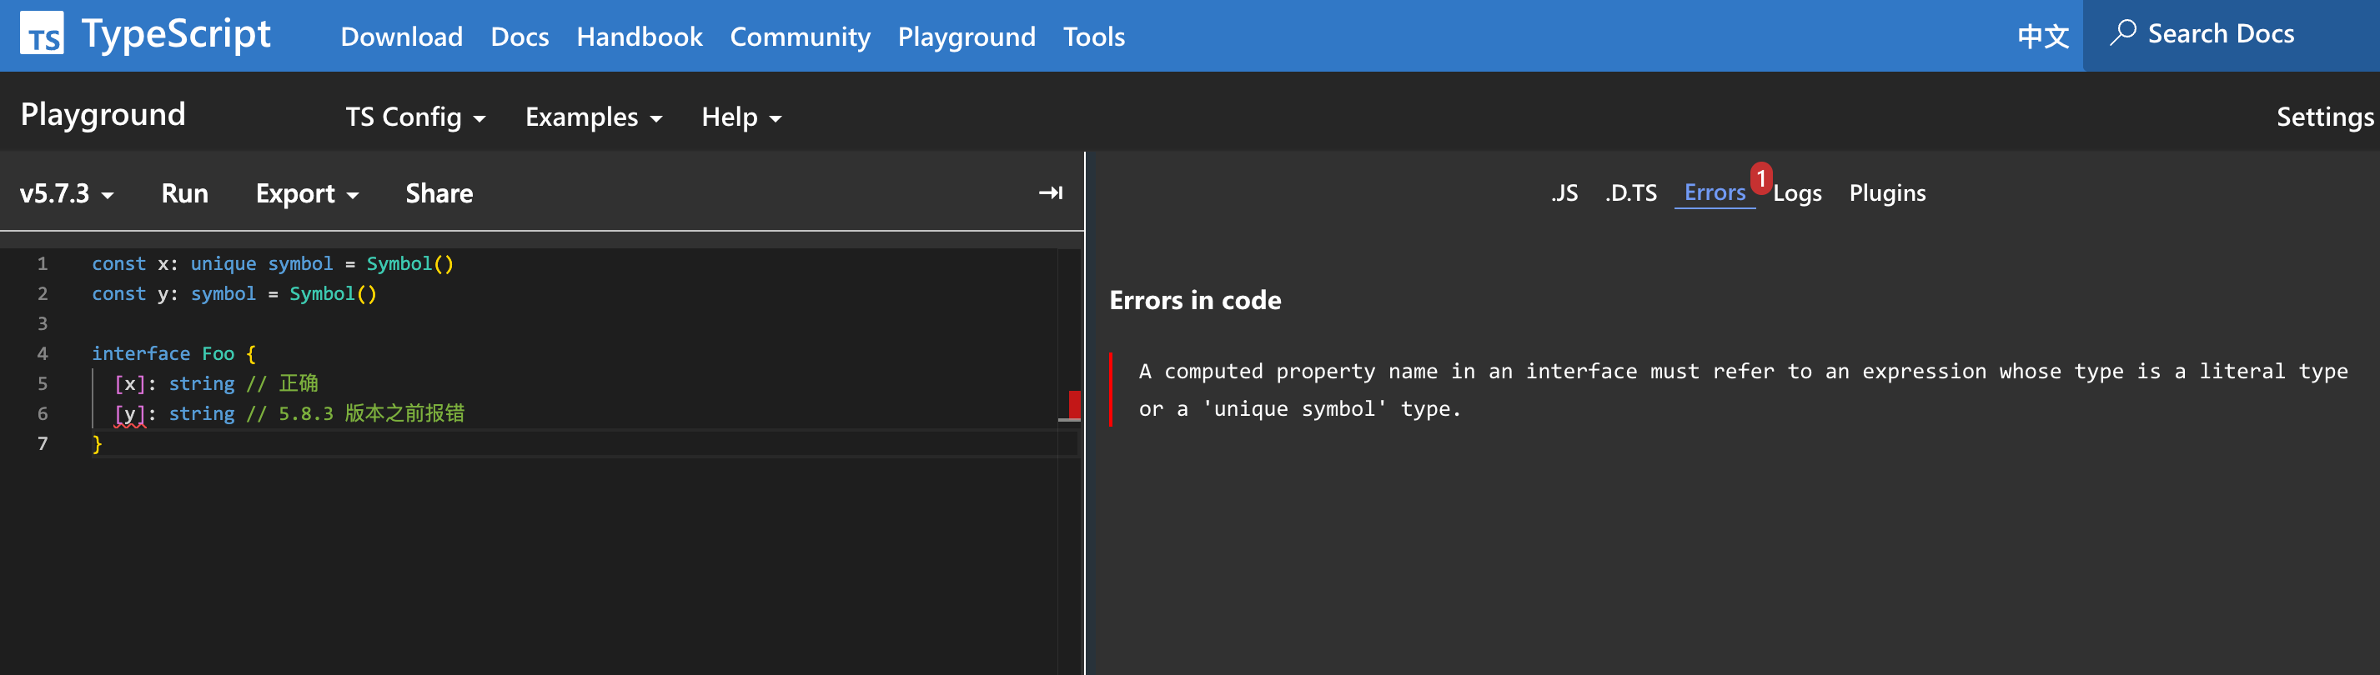Open the Logs tab
The width and height of the screenshot is (2380, 675).
(x=1797, y=194)
